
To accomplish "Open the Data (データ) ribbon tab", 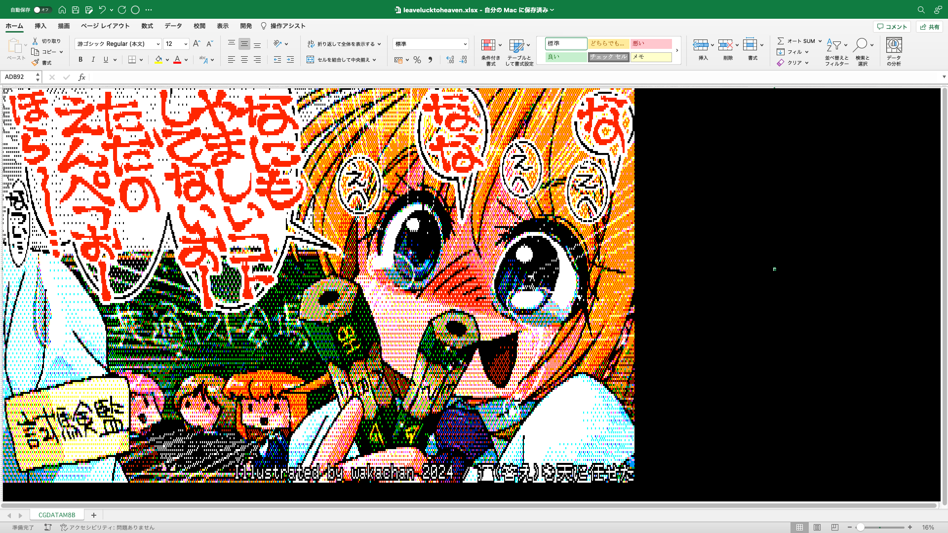I will 173,26.
